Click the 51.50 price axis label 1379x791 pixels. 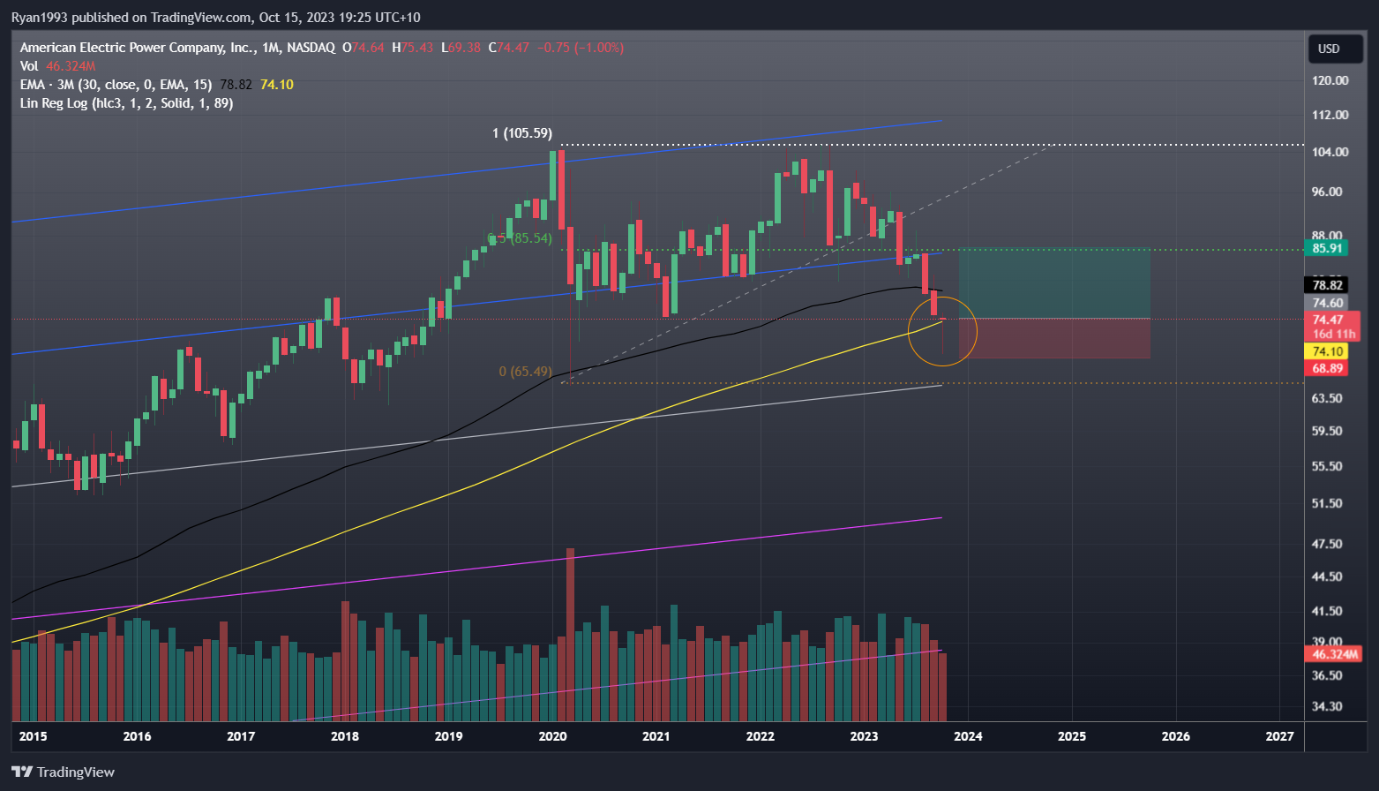pyautogui.click(x=1328, y=503)
